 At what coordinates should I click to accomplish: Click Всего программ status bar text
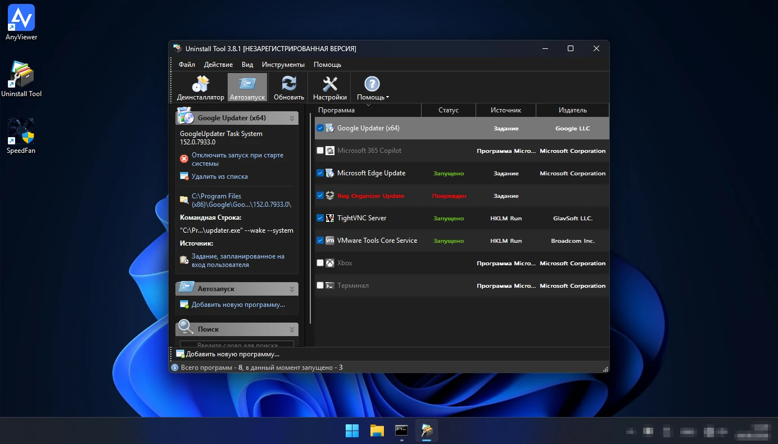[261, 368]
